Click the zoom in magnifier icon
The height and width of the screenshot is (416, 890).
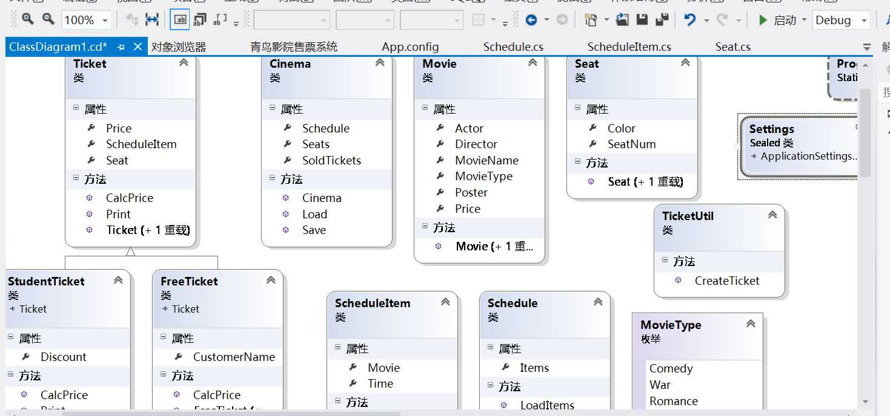(27, 19)
